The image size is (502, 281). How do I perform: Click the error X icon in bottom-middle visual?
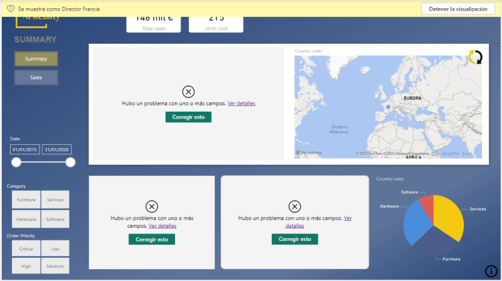click(294, 206)
